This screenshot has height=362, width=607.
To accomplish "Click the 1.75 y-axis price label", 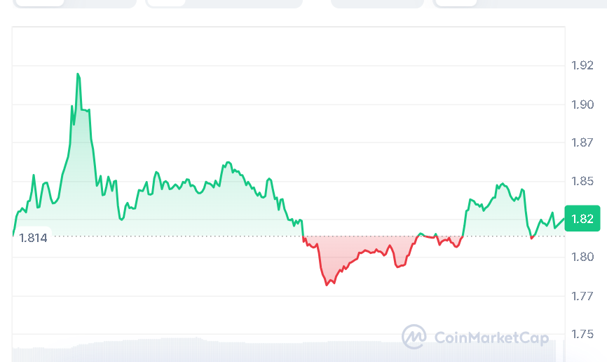I will [x=582, y=334].
